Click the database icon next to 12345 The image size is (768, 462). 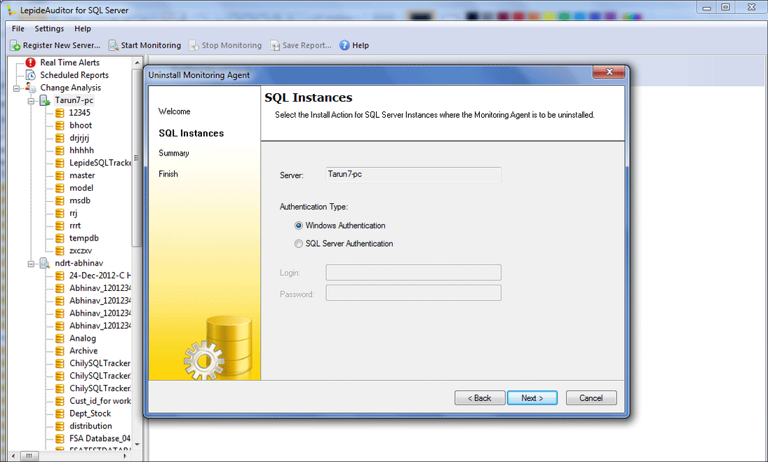60,113
